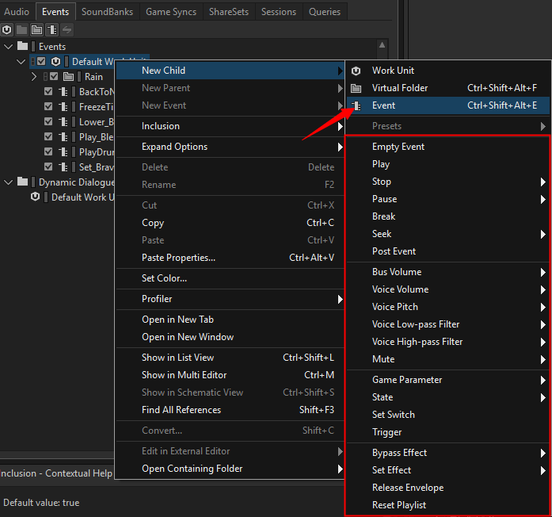Expand the Rain folder tree node

point(34,76)
